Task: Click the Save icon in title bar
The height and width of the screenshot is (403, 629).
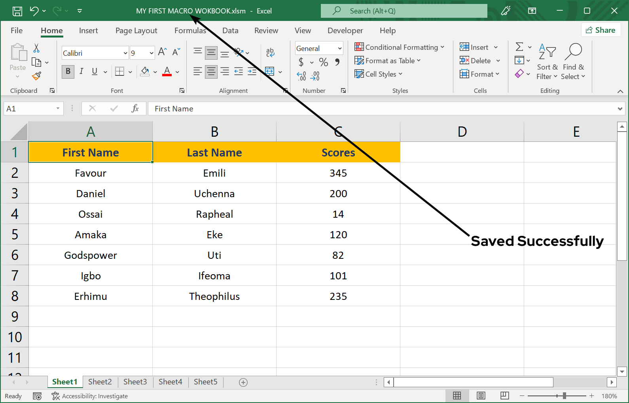Action: 17,11
